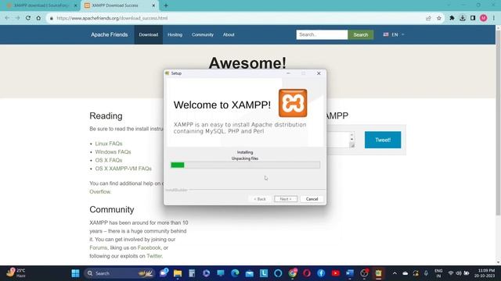Click the green Search button
Viewport: 501px width, 281px height.
(x=361, y=34)
